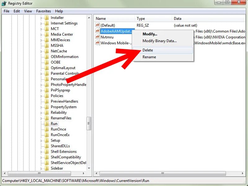The image size is (248, 186).
Task: Select the RenameFiles key label
Action: (61, 118)
